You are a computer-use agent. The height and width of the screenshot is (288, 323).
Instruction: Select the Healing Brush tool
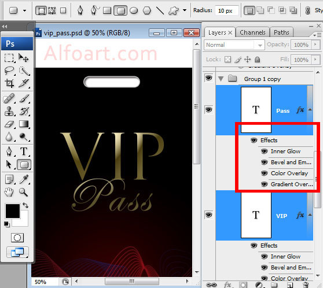point(9,98)
